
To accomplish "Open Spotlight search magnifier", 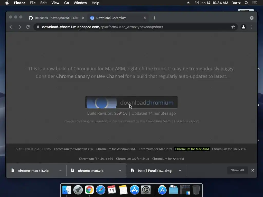I will (246, 3).
